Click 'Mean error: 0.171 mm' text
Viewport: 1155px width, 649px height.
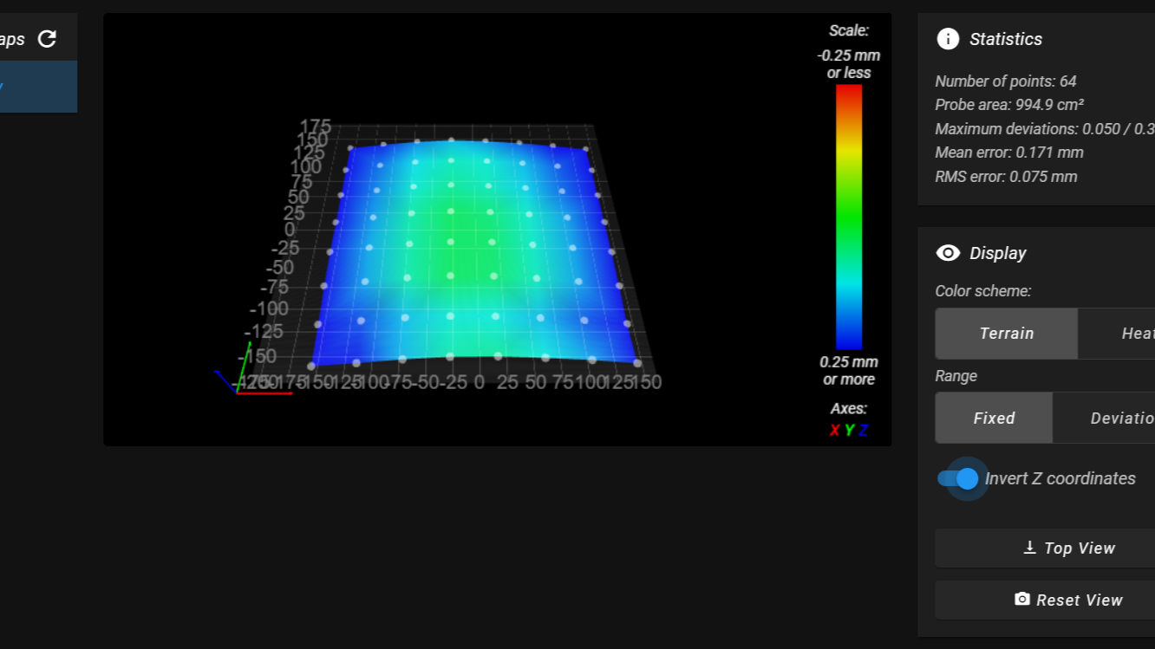[x=1009, y=153]
